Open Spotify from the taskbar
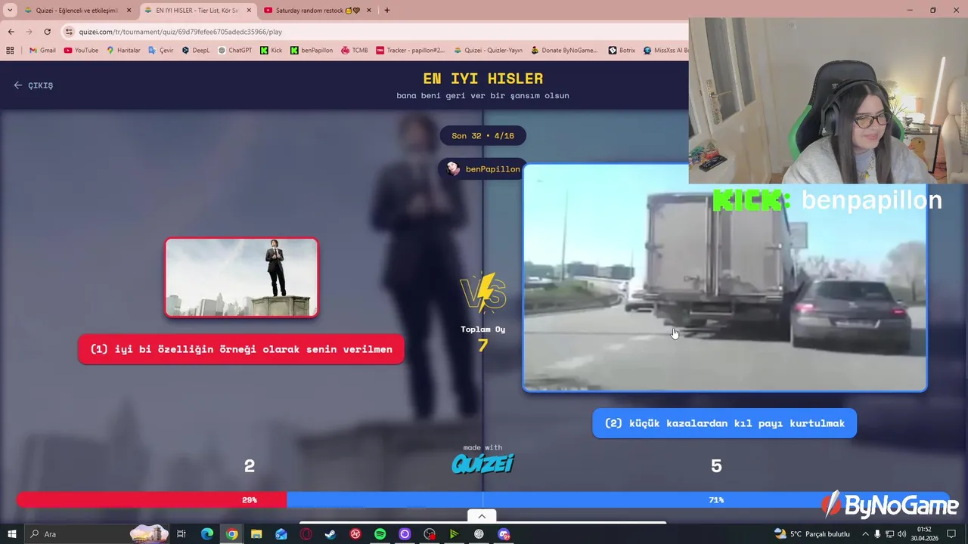Viewport: 968px width, 544px height. pyautogui.click(x=380, y=534)
